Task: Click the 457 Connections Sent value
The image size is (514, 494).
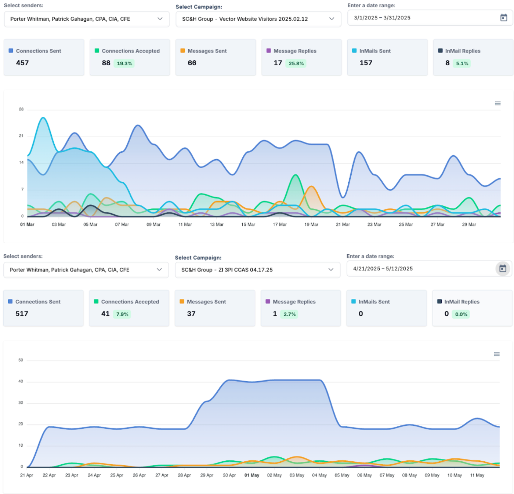Action: point(22,63)
